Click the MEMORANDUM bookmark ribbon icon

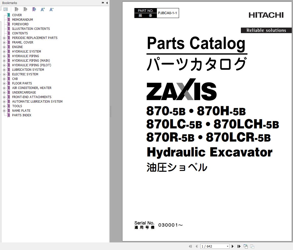(x=9, y=20)
